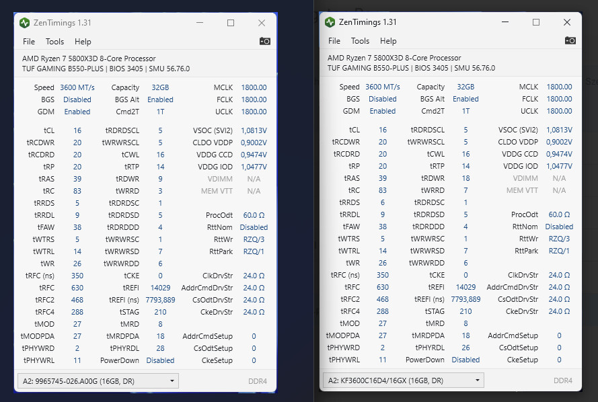Click tRFC2 value 468 in left window
598x402 pixels.
[x=77, y=300]
